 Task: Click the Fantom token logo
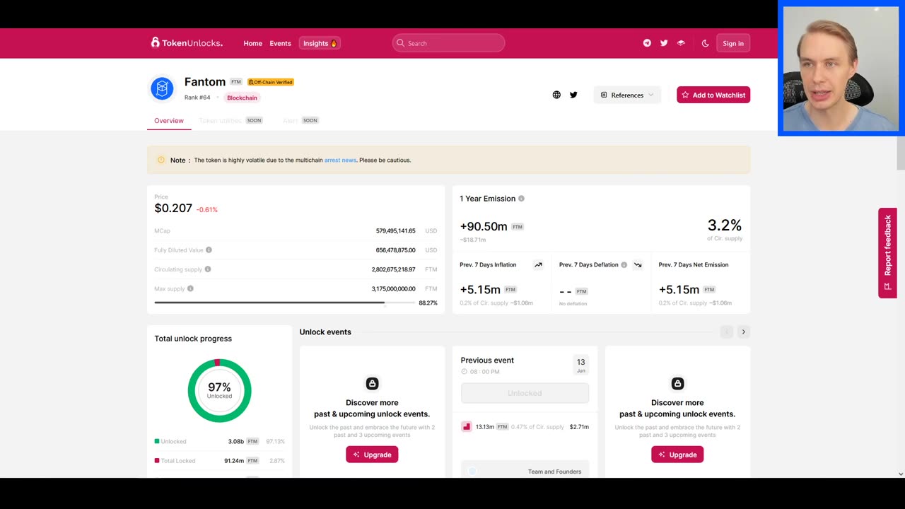point(162,88)
